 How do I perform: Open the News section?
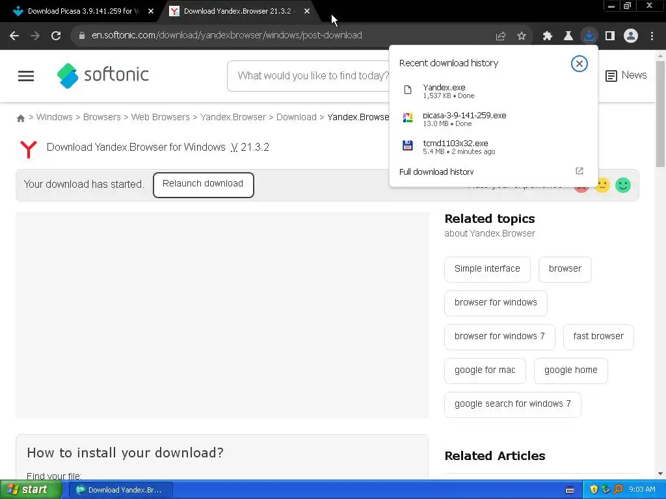[626, 75]
